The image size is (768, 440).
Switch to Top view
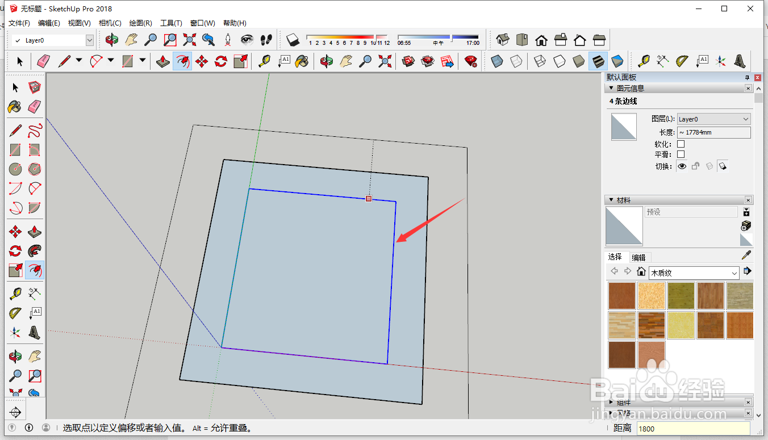[x=522, y=40]
